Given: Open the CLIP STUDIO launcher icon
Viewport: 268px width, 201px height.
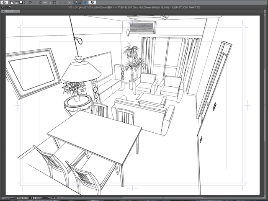Looking at the screenshot, I should 5,3.
